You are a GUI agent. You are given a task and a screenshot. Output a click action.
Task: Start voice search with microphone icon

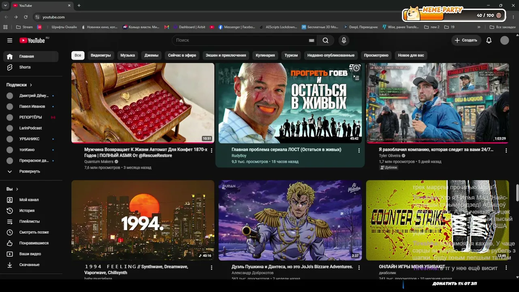coord(344,40)
